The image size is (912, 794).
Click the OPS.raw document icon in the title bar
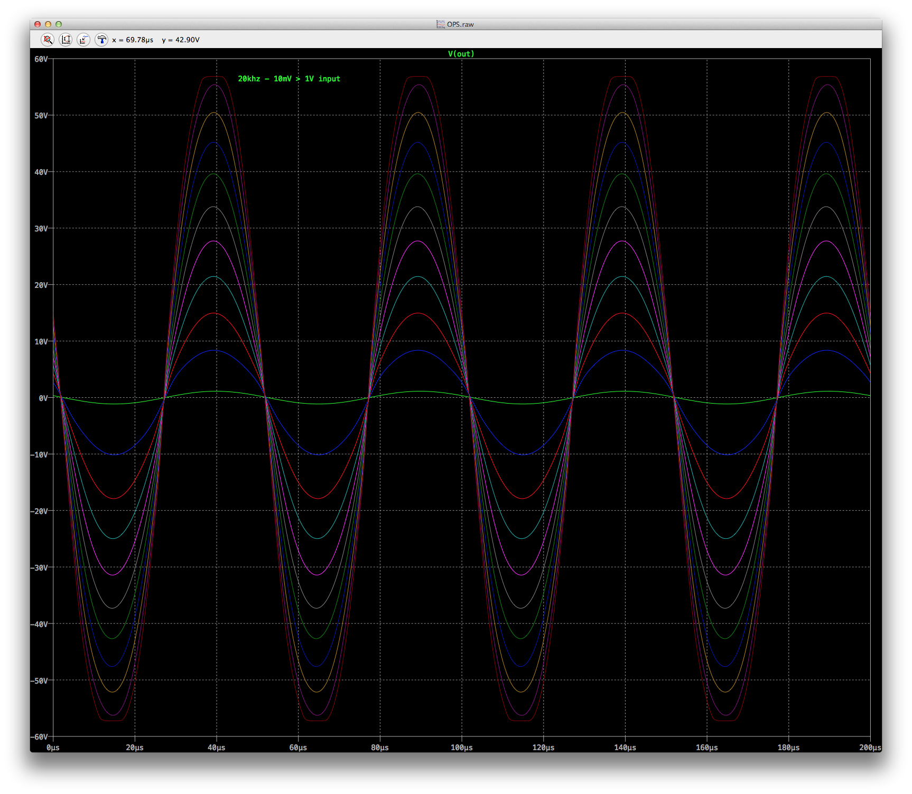tap(440, 24)
